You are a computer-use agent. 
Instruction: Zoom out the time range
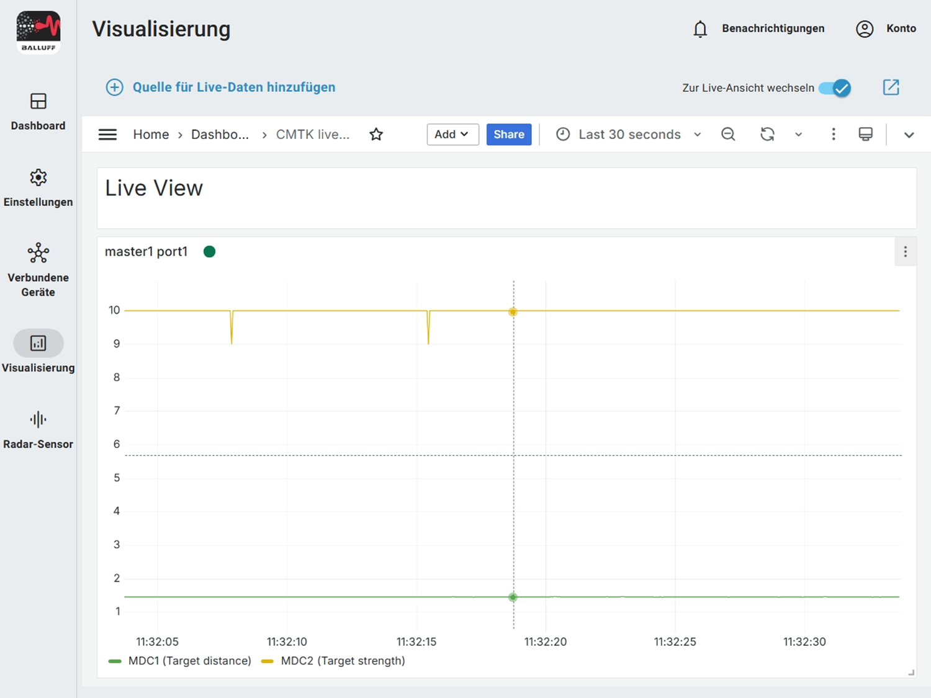[728, 135]
